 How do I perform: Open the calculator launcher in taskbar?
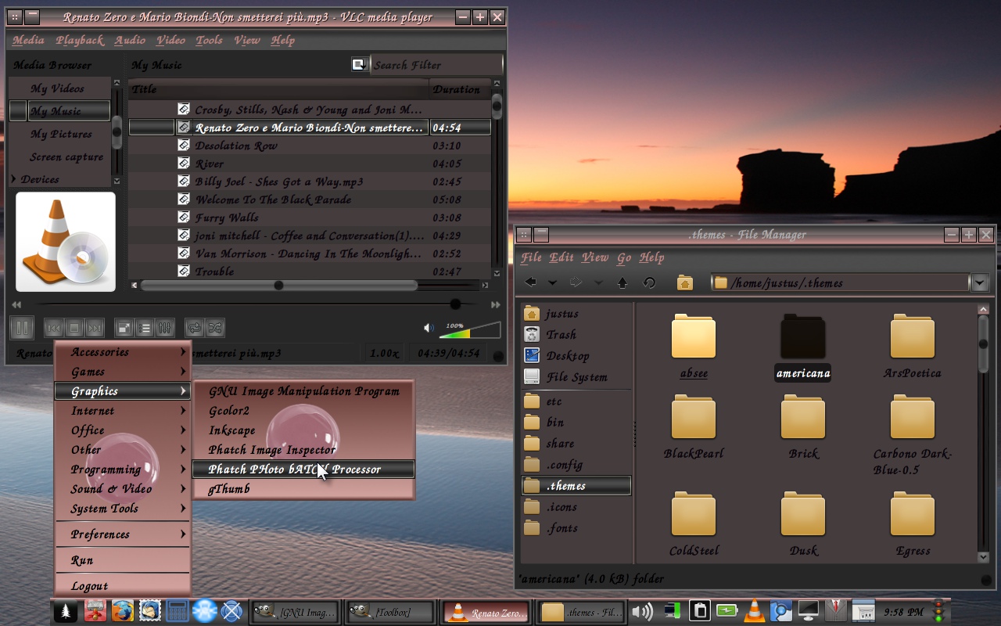(177, 610)
